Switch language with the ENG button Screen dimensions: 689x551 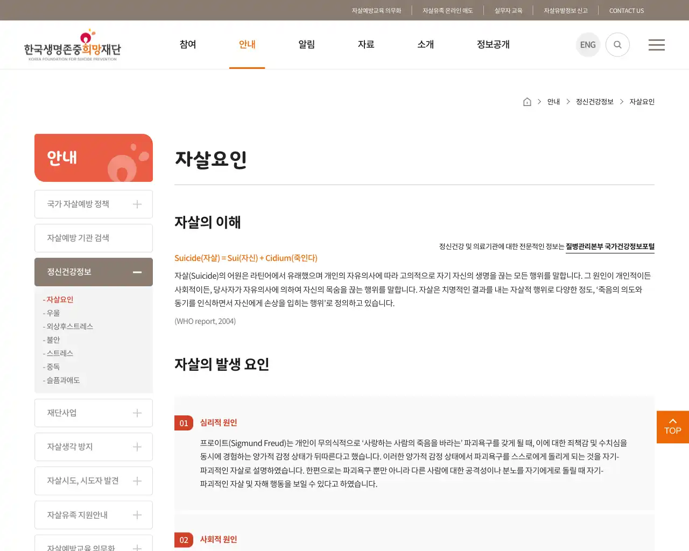[x=588, y=45]
